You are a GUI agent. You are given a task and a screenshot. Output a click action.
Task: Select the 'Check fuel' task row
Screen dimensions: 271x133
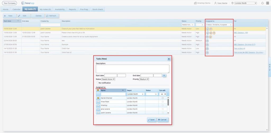(134, 49)
